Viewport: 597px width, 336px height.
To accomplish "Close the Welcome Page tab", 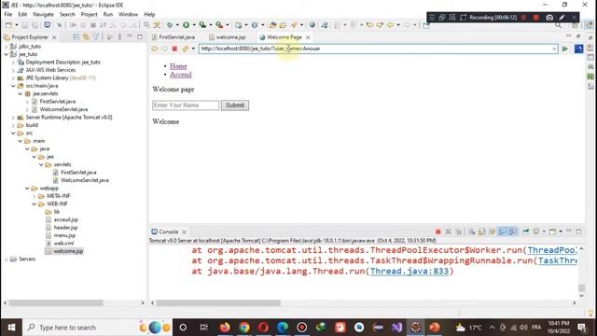I will (308, 37).
